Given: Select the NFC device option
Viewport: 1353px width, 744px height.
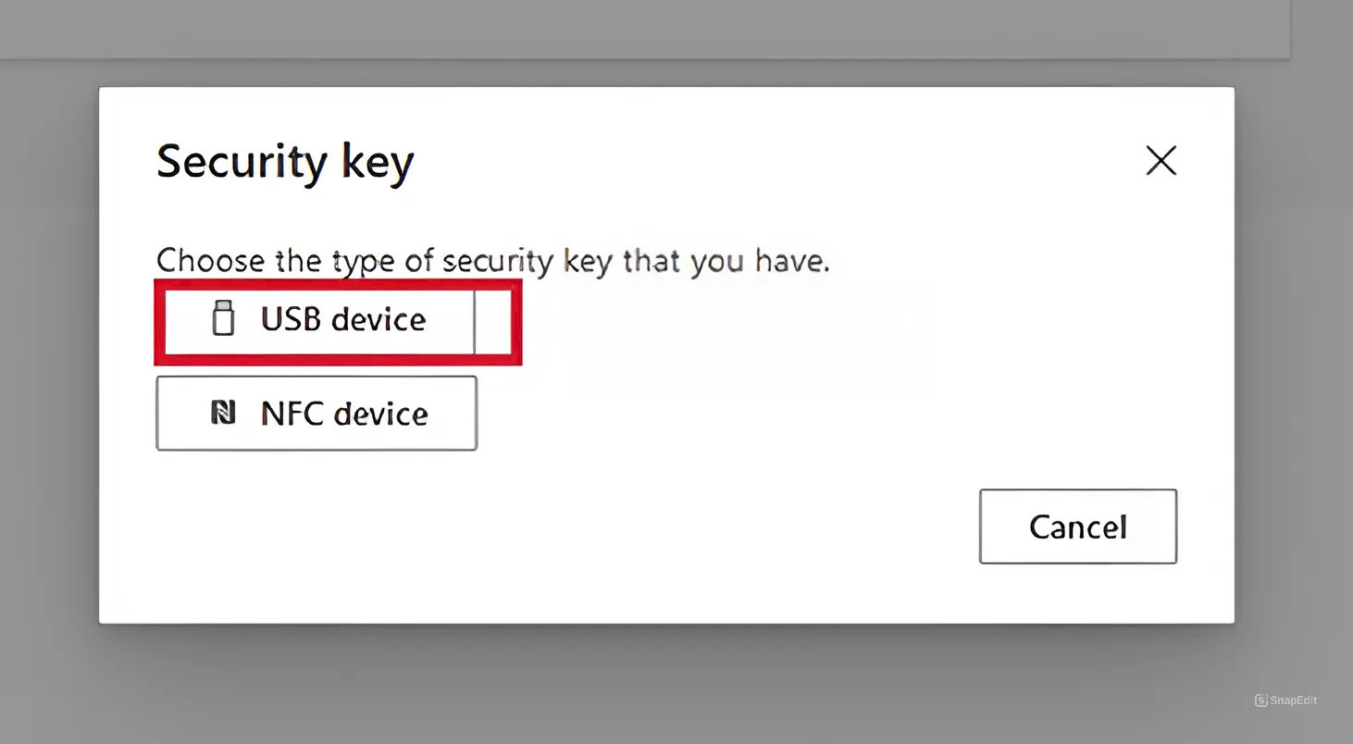Looking at the screenshot, I should pyautogui.click(x=317, y=413).
